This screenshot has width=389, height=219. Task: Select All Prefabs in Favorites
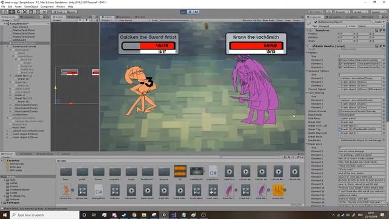pos(16,170)
